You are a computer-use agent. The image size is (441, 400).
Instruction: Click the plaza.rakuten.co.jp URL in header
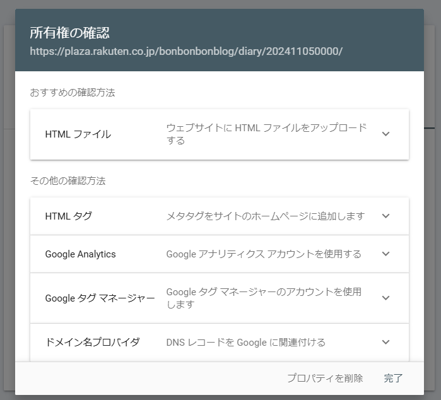click(x=186, y=51)
